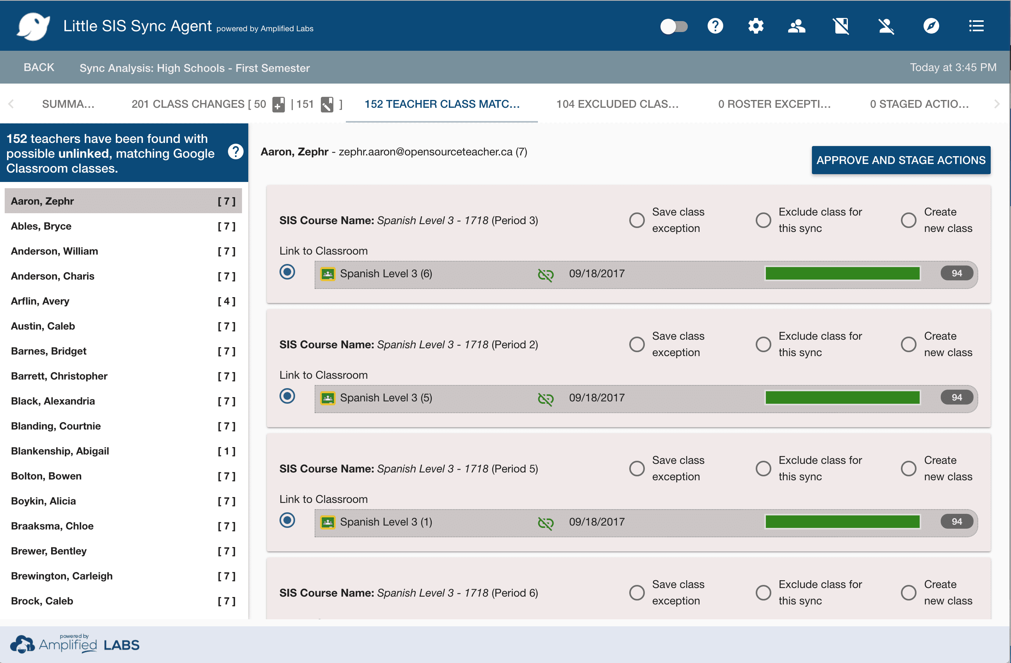This screenshot has height=663, width=1011.
Task: Select teacher Arflin, Avery
Action: click(x=123, y=301)
